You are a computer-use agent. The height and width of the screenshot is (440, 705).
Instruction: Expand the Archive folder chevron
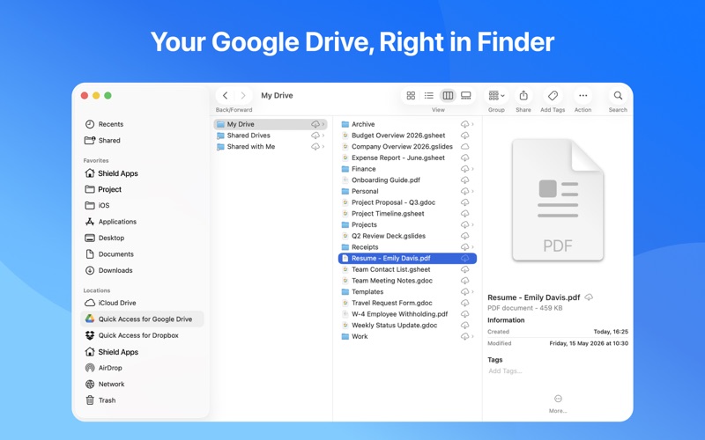[472, 124]
